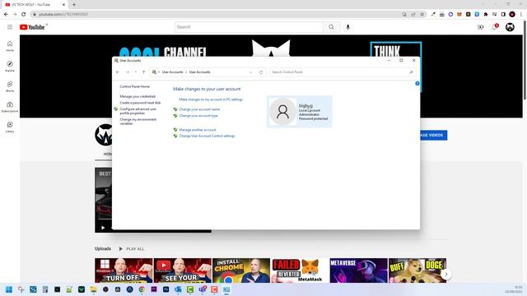Click Change your account name
The width and height of the screenshot is (527, 296).
pos(199,109)
